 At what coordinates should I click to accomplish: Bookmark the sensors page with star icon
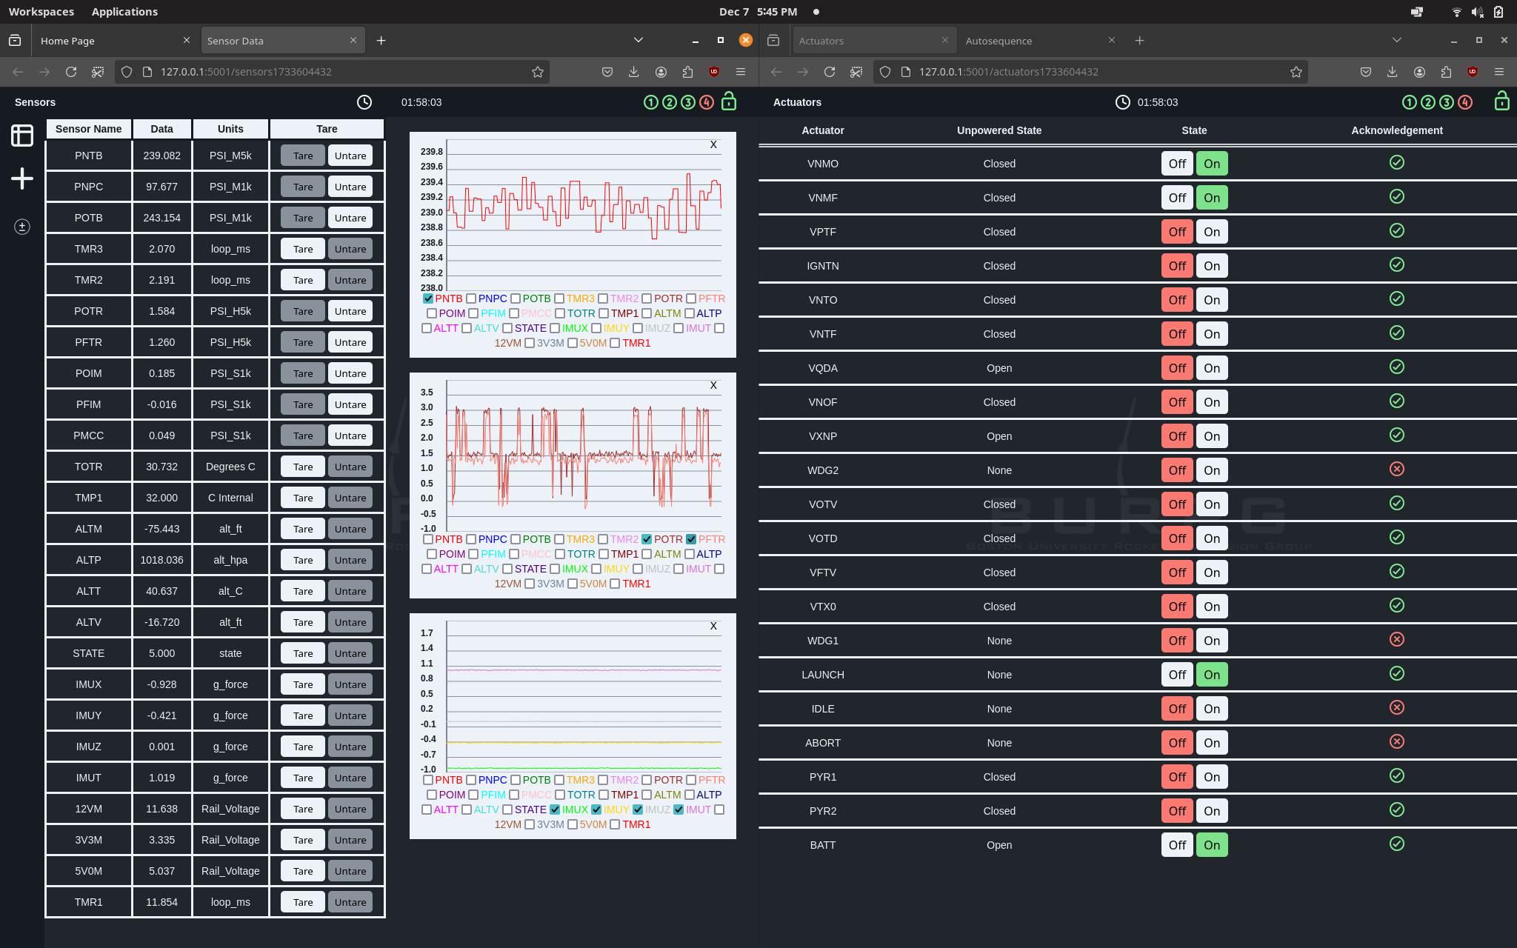click(538, 72)
